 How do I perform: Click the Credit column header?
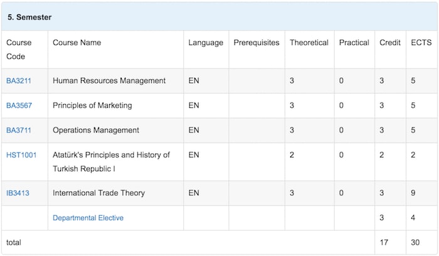[390, 43]
